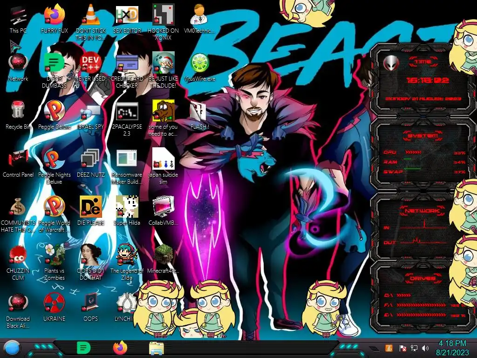This screenshot has width=477, height=358.
Task: Open the taskbar clock 4:18 PM
Action: click(452, 348)
